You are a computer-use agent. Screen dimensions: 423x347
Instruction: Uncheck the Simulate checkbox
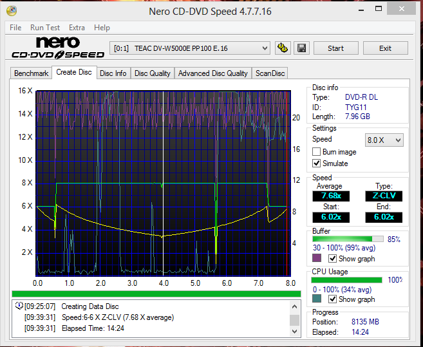point(316,164)
